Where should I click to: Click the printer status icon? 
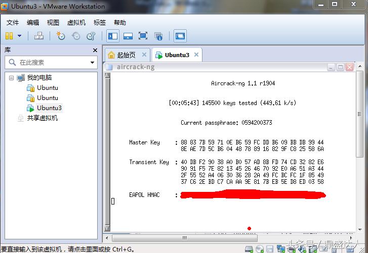tap(291, 249)
